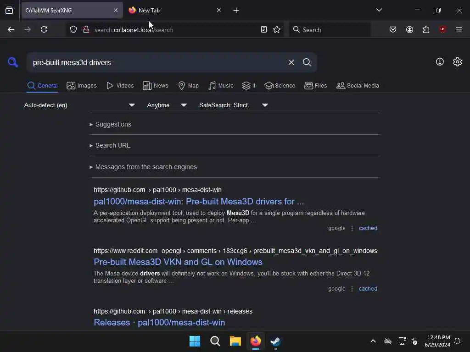Open Steam from the taskbar

[x=276, y=341]
